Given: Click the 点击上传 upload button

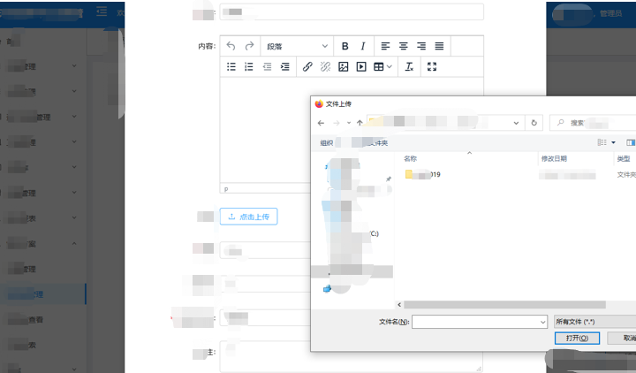Looking at the screenshot, I should (x=248, y=217).
